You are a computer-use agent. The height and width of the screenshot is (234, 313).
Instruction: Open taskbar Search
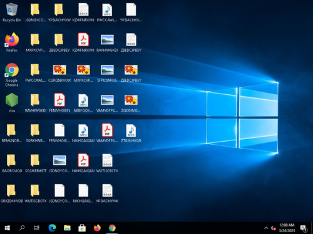(22, 228)
